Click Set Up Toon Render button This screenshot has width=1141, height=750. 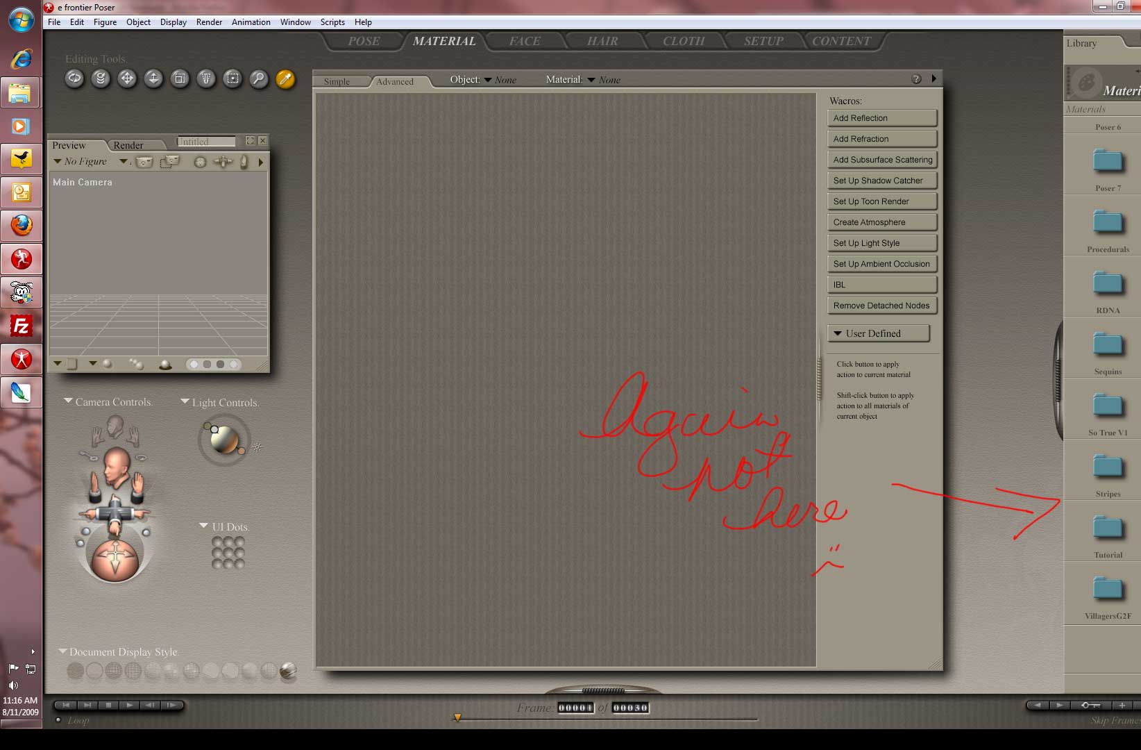coord(882,201)
